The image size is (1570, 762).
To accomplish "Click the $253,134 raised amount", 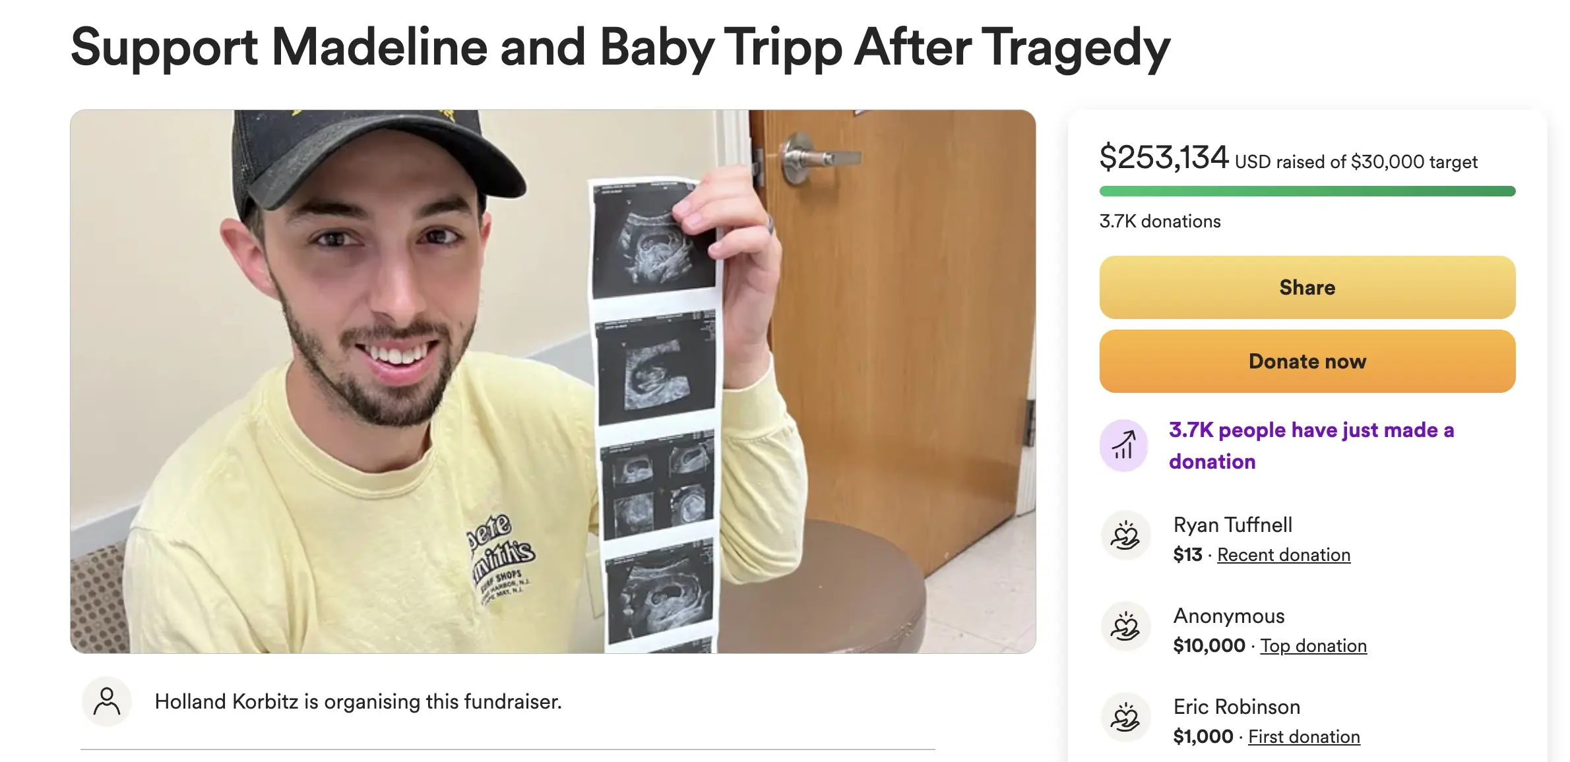I will click(1164, 158).
